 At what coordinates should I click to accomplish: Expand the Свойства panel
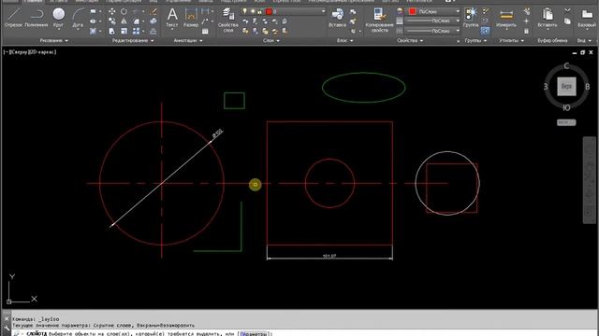point(410,40)
